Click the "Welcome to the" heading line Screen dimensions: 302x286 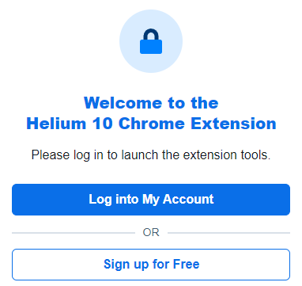click(x=151, y=103)
